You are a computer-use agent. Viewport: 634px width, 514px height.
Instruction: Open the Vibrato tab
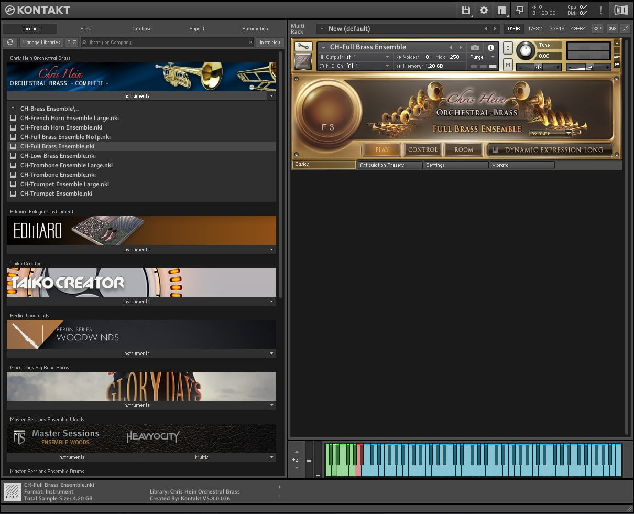(522, 165)
